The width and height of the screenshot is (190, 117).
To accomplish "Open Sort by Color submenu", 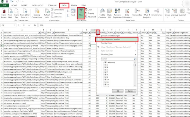I will pos(117,43).
